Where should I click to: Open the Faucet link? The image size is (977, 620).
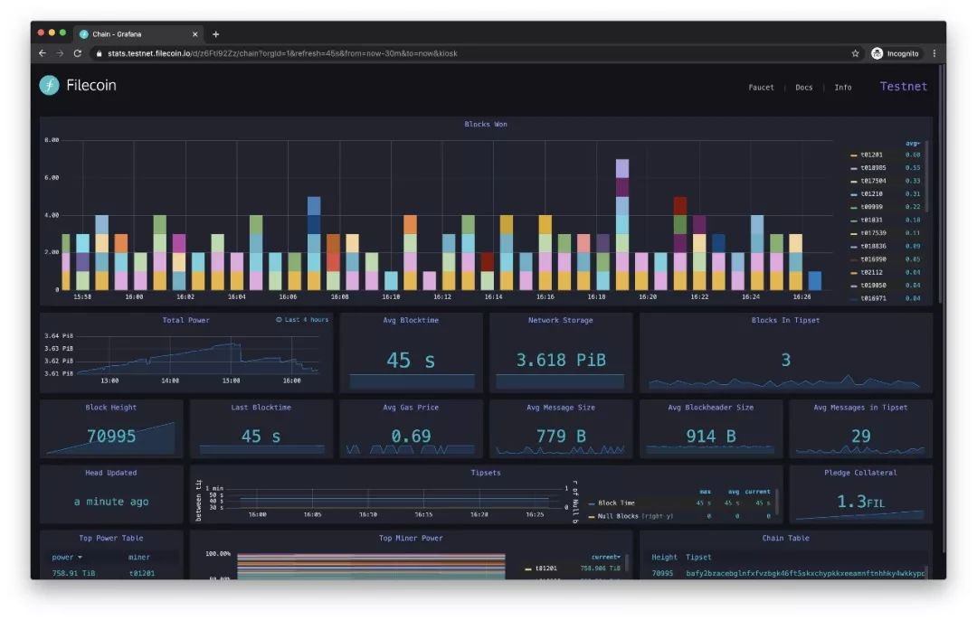click(x=761, y=88)
